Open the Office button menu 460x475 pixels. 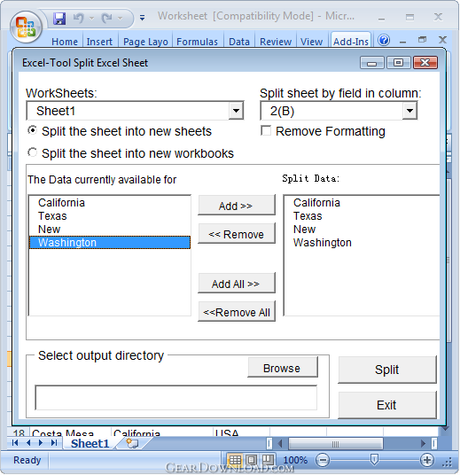click(26, 27)
